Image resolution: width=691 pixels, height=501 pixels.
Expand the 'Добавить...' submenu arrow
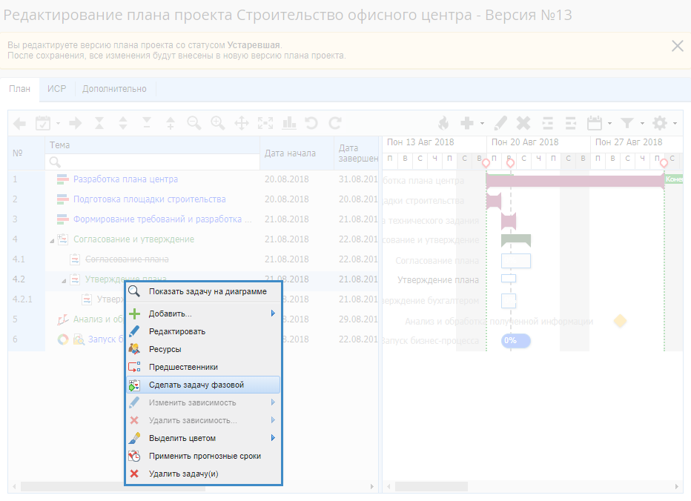point(273,313)
